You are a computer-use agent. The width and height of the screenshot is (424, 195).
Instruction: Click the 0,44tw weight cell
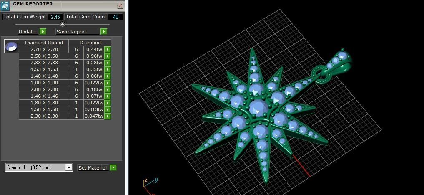point(94,50)
